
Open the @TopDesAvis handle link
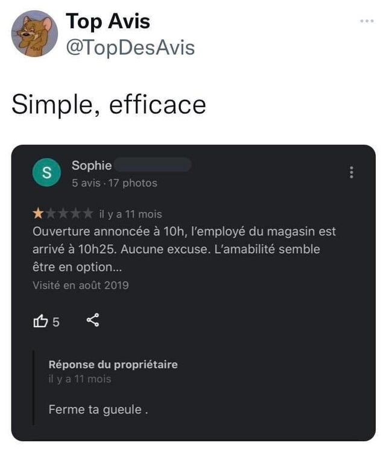point(130,47)
